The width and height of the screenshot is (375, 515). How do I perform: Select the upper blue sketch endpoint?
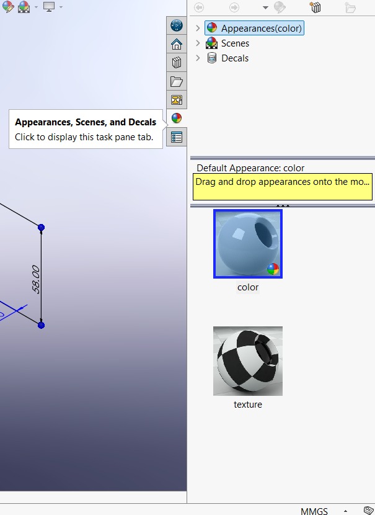41,227
